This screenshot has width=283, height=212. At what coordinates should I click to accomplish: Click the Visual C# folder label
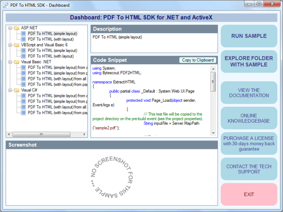(x=29, y=90)
